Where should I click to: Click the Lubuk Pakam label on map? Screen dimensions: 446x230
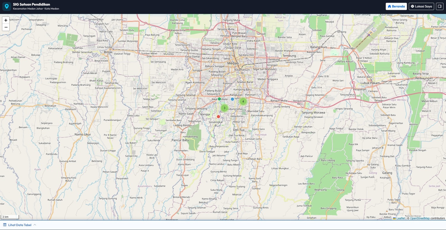pos(370,83)
